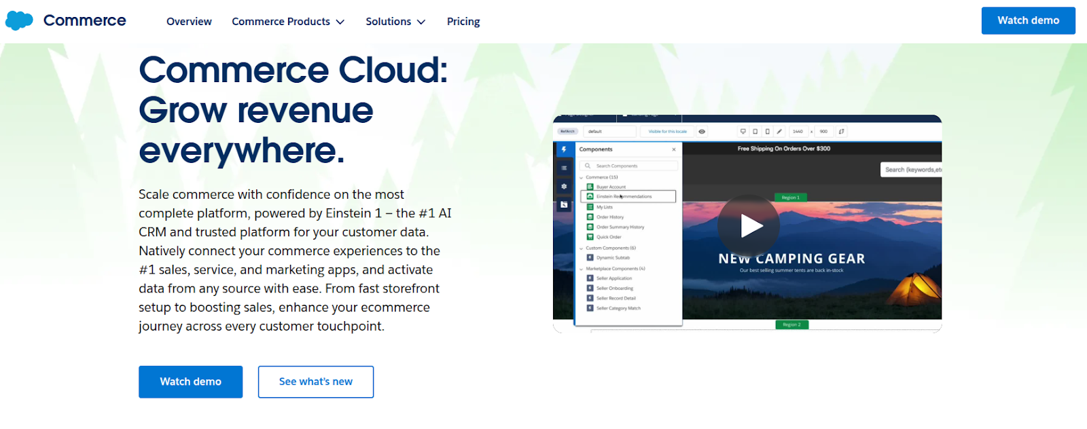Select the Buyer Account component
This screenshot has height=429, width=1087.
coord(607,187)
